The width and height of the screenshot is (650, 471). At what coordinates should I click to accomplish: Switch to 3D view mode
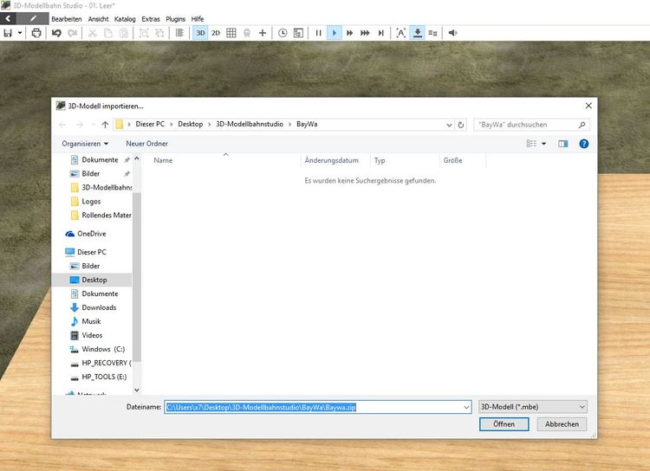200,33
